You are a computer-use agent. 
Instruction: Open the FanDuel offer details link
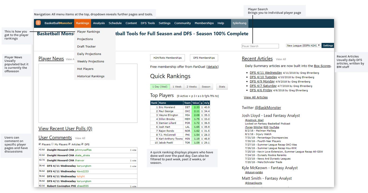pyautogui.click(x=213, y=67)
